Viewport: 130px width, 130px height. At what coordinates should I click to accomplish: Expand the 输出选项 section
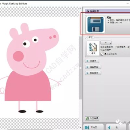93,73
